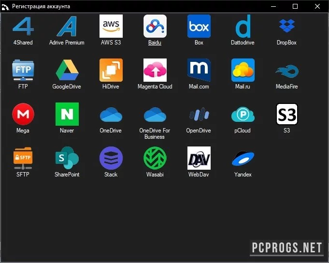Minimize the account registration window
The width and height of the screenshot is (329, 263).
[x=273, y=6]
